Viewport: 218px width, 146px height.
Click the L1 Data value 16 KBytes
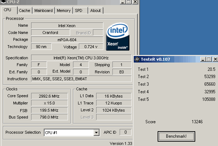(x=114, y=96)
